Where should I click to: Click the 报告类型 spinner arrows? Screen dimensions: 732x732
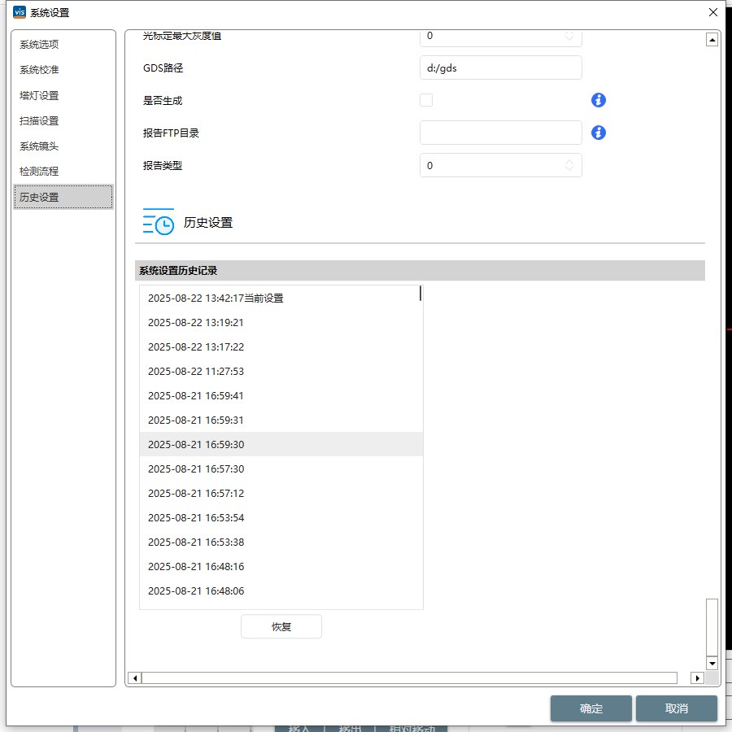(569, 165)
